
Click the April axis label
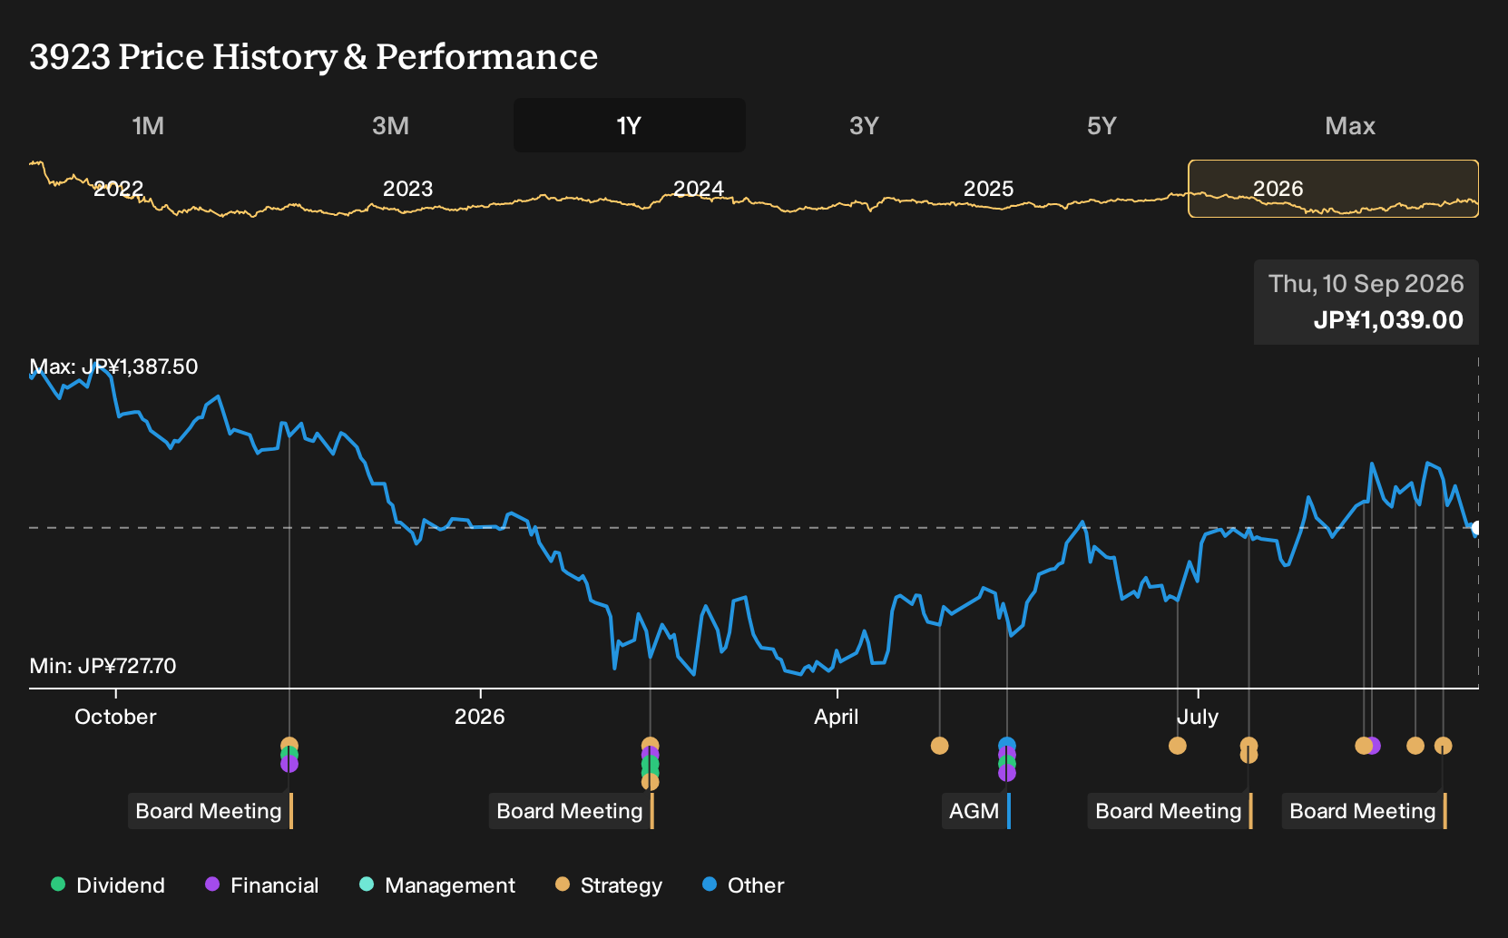pos(836,717)
